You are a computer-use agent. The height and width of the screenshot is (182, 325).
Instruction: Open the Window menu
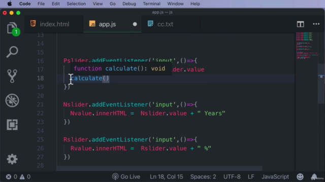tap(175, 4)
